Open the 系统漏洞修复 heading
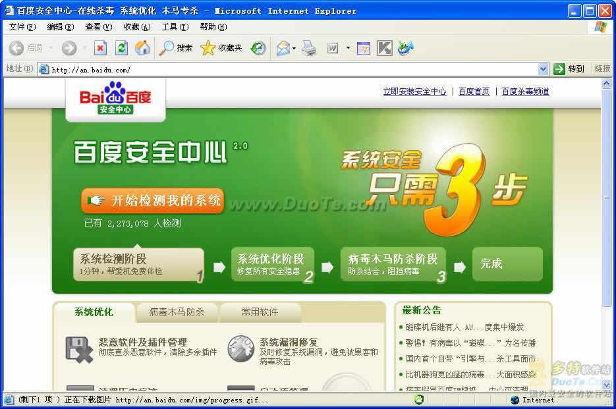Screen dimensions: 616x409 pyautogui.click(x=289, y=342)
